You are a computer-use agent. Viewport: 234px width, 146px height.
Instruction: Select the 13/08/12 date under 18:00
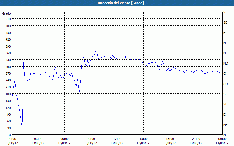tap(169, 143)
